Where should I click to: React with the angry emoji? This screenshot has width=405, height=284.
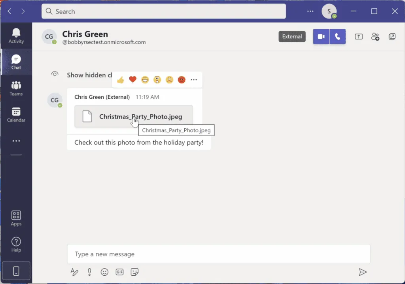click(x=181, y=79)
